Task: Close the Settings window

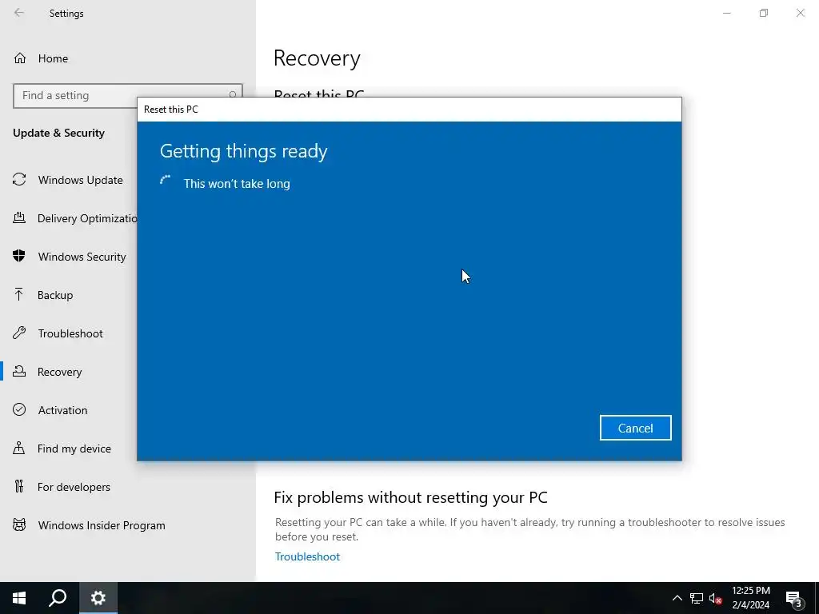Action: coord(800,13)
